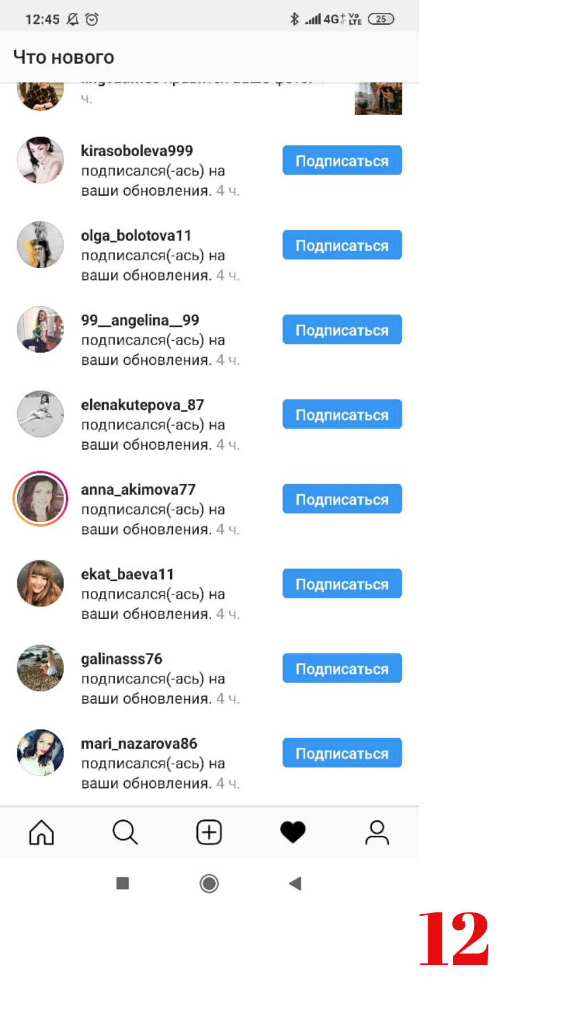Follow ekat_baeva11 with Подписаться button
The width and height of the screenshot is (576, 1024).
342,583
